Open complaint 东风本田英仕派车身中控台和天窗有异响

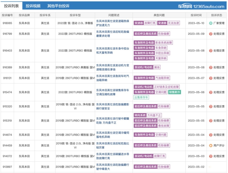pos(113,51)
